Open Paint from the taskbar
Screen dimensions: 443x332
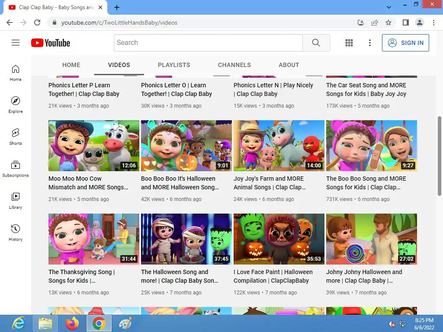(125, 323)
